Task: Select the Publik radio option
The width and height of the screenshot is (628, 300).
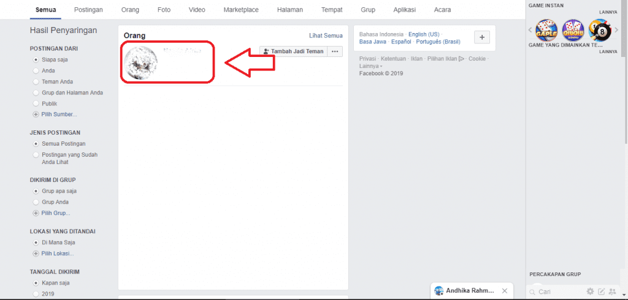Action: (36, 103)
